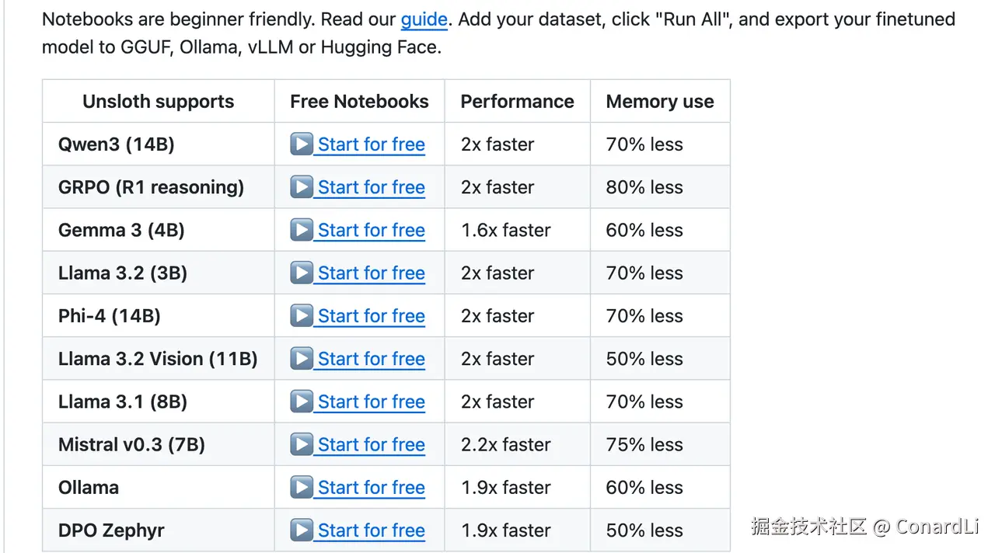995x553 pixels.
Task: Click the play icon for Llama 3.1 (8B)
Action: point(302,402)
